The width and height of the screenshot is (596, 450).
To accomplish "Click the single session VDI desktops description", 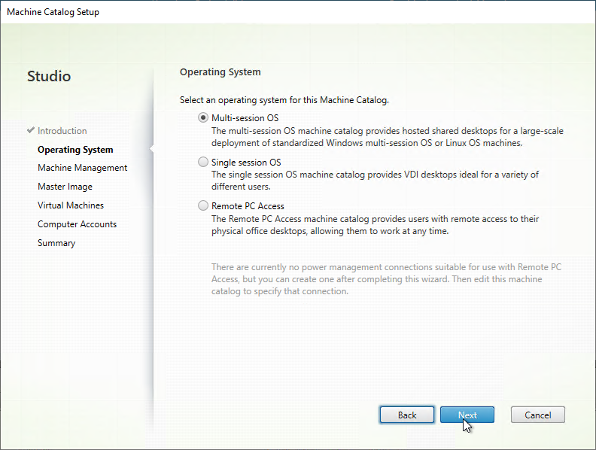I will (375, 181).
